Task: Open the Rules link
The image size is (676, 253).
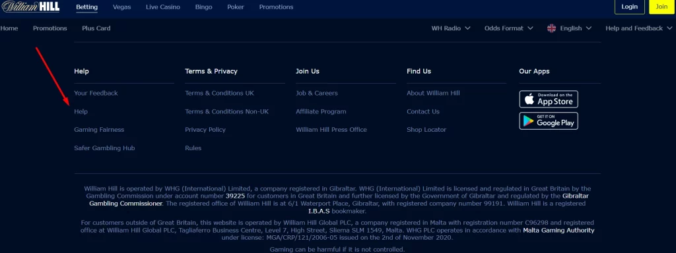Action: click(x=193, y=148)
